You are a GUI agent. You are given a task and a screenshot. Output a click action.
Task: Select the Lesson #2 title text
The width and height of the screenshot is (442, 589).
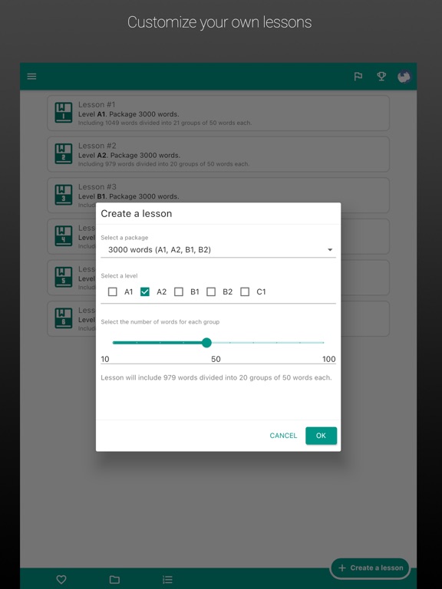coord(97,146)
